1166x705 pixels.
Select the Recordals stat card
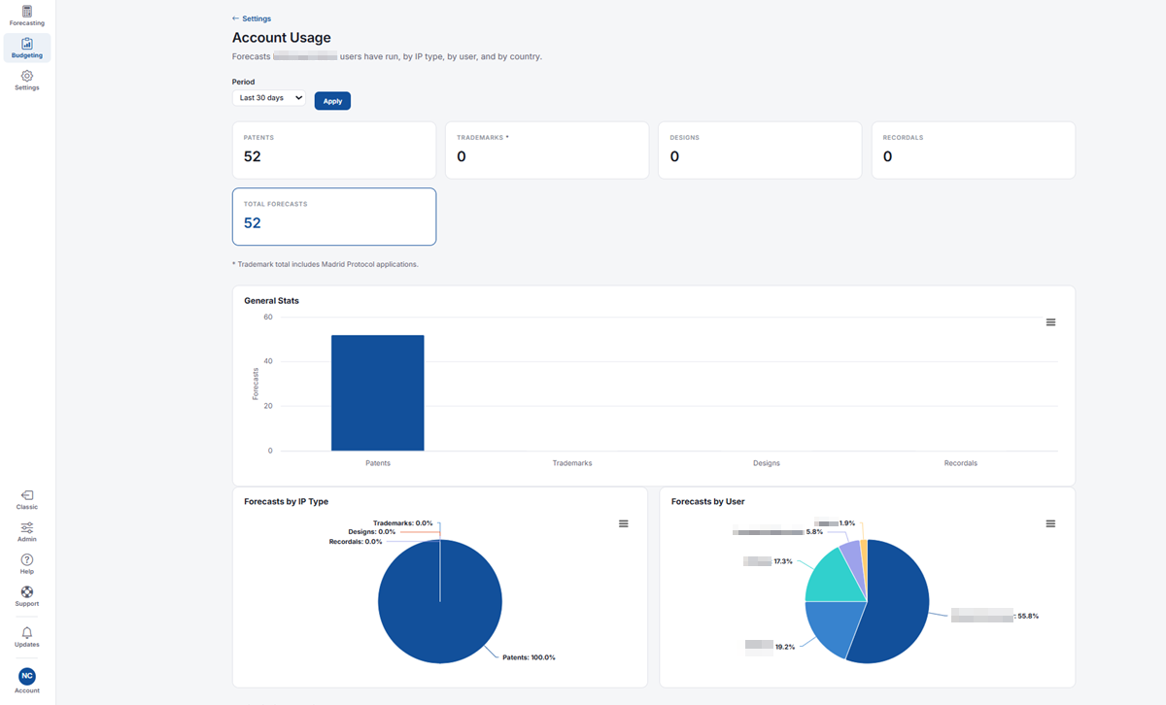coord(974,151)
